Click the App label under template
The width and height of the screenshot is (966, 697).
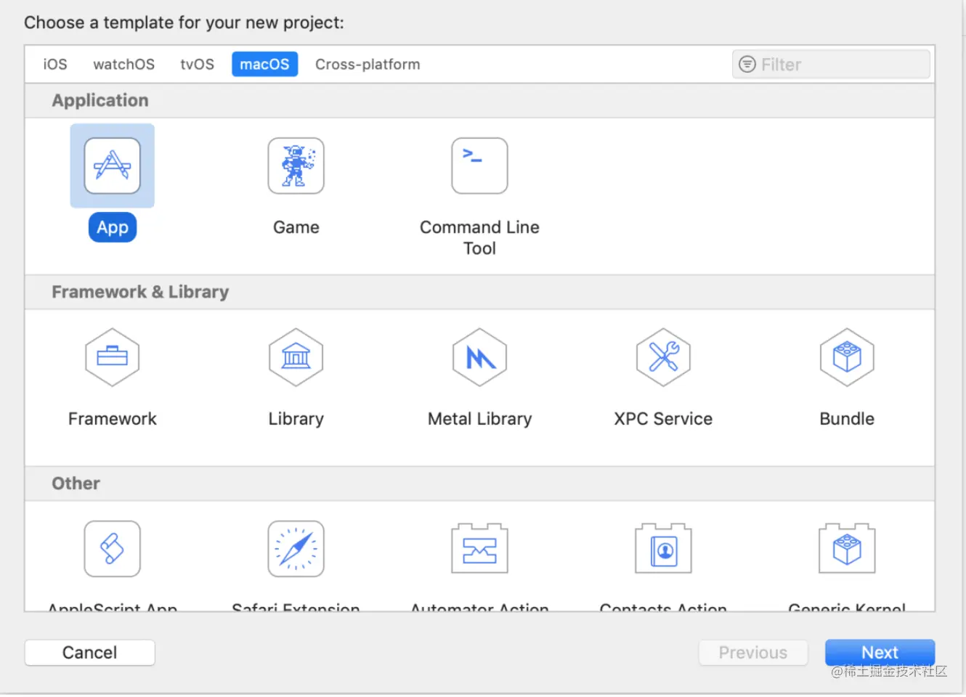coord(113,227)
